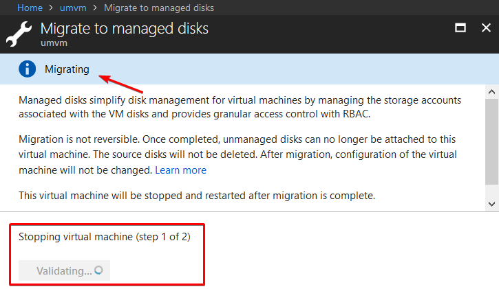Screen dimensions: 499x289
Task: Open the Learn more link
Action: coord(180,170)
